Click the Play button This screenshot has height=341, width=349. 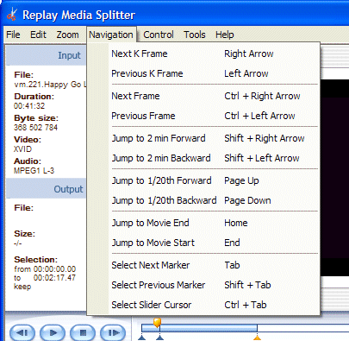[53, 332]
